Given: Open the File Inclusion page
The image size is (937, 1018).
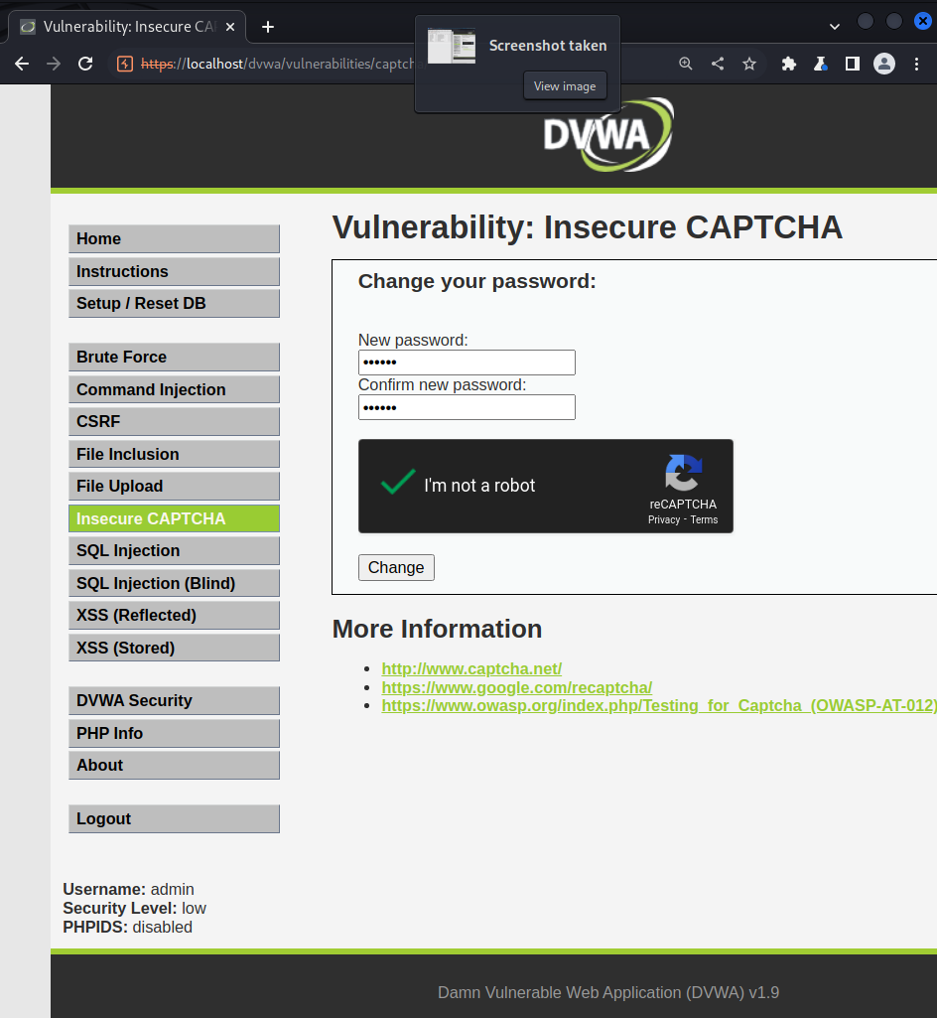Looking at the screenshot, I should pyautogui.click(x=174, y=454).
